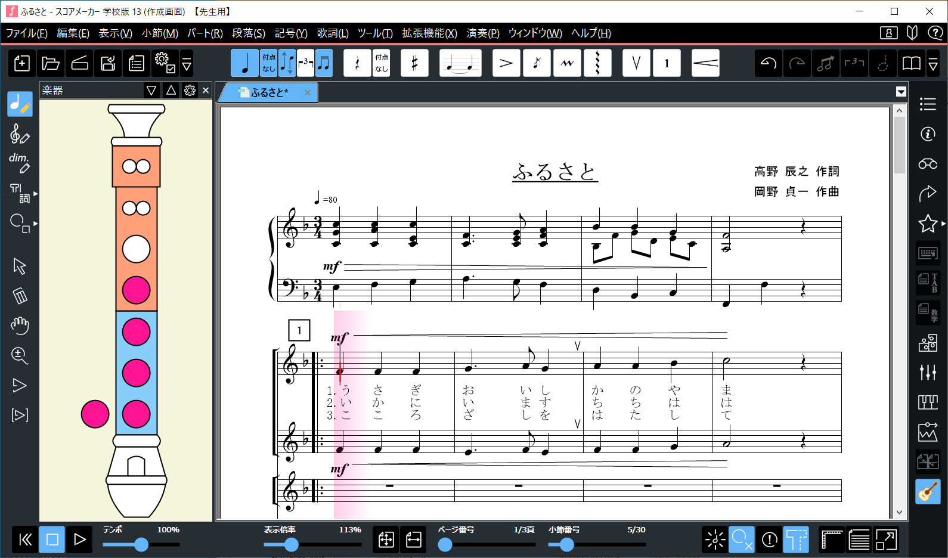Select the grace note button
This screenshot has width=948, height=558.
pyautogui.click(x=537, y=63)
